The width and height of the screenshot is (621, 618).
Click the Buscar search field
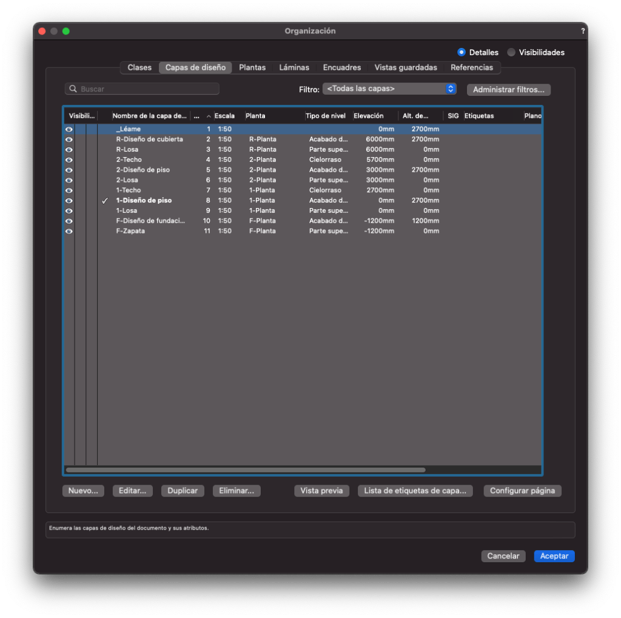[146, 89]
